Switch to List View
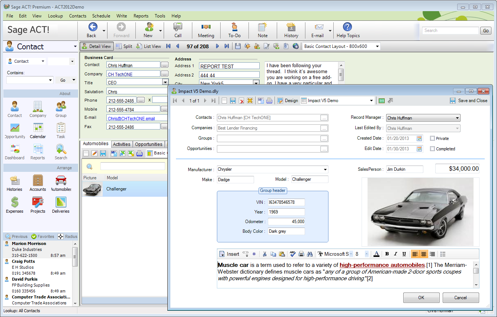The width and height of the screenshot is (497, 317). (x=149, y=46)
